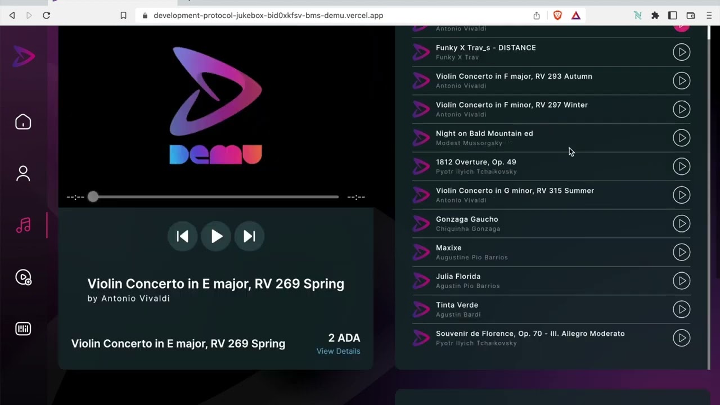Image resolution: width=720 pixels, height=405 pixels.
Task: Click Funky X Trav row logo icon
Action: pos(421,52)
